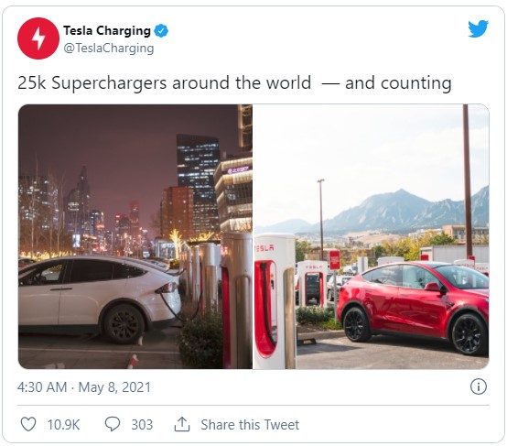Click the 10.9K likes count
Viewport: 507px width, 446px height.
click(x=63, y=425)
